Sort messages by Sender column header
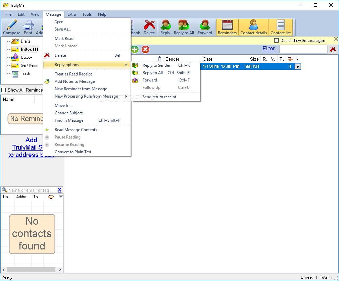This screenshot has width=339, height=281. coord(182,59)
